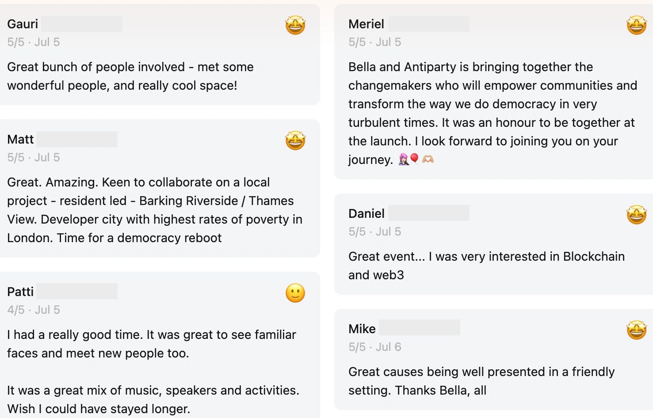Image resolution: width=653 pixels, height=418 pixels.
Task: Select Mike's '5/5 · Jul 6' rating line
Action: pyautogui.click(x=375, y=347)
